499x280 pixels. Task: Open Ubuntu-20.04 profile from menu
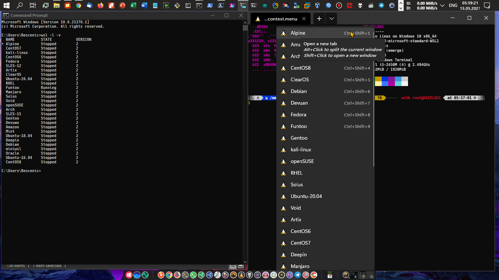coord(325,196)
